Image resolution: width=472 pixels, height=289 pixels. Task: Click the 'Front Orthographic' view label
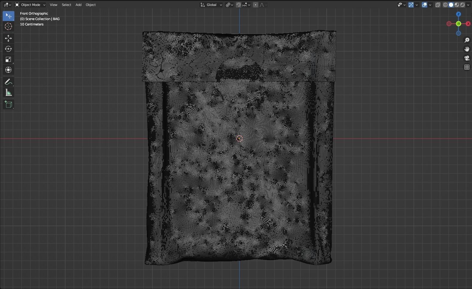[34, 13]
